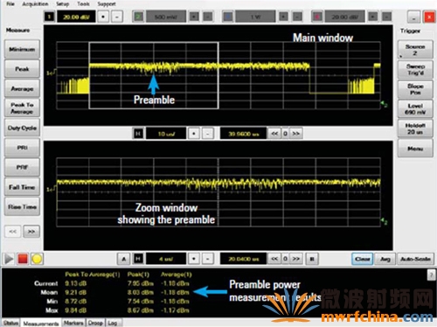Click the Auto-Scale button
The image size is (437, 327).
coord(415,259)
